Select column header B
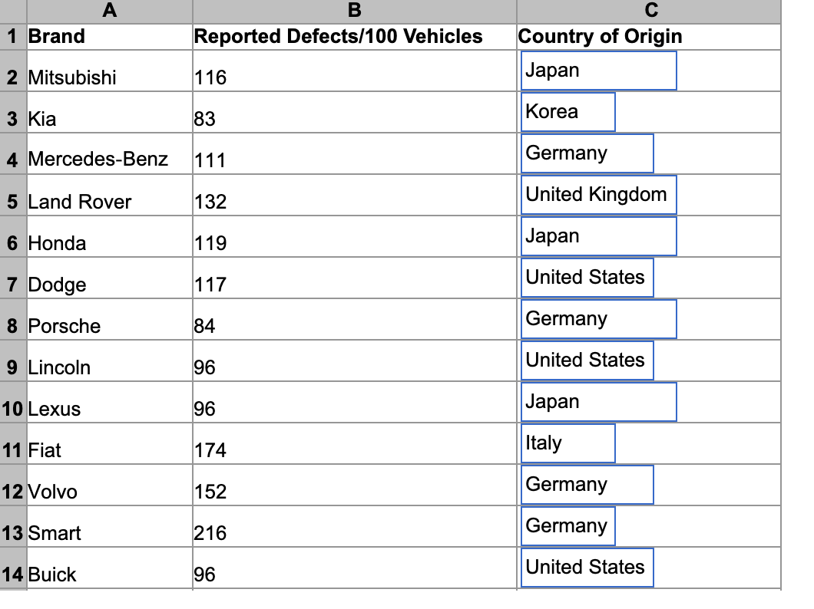 coord(355,11)
